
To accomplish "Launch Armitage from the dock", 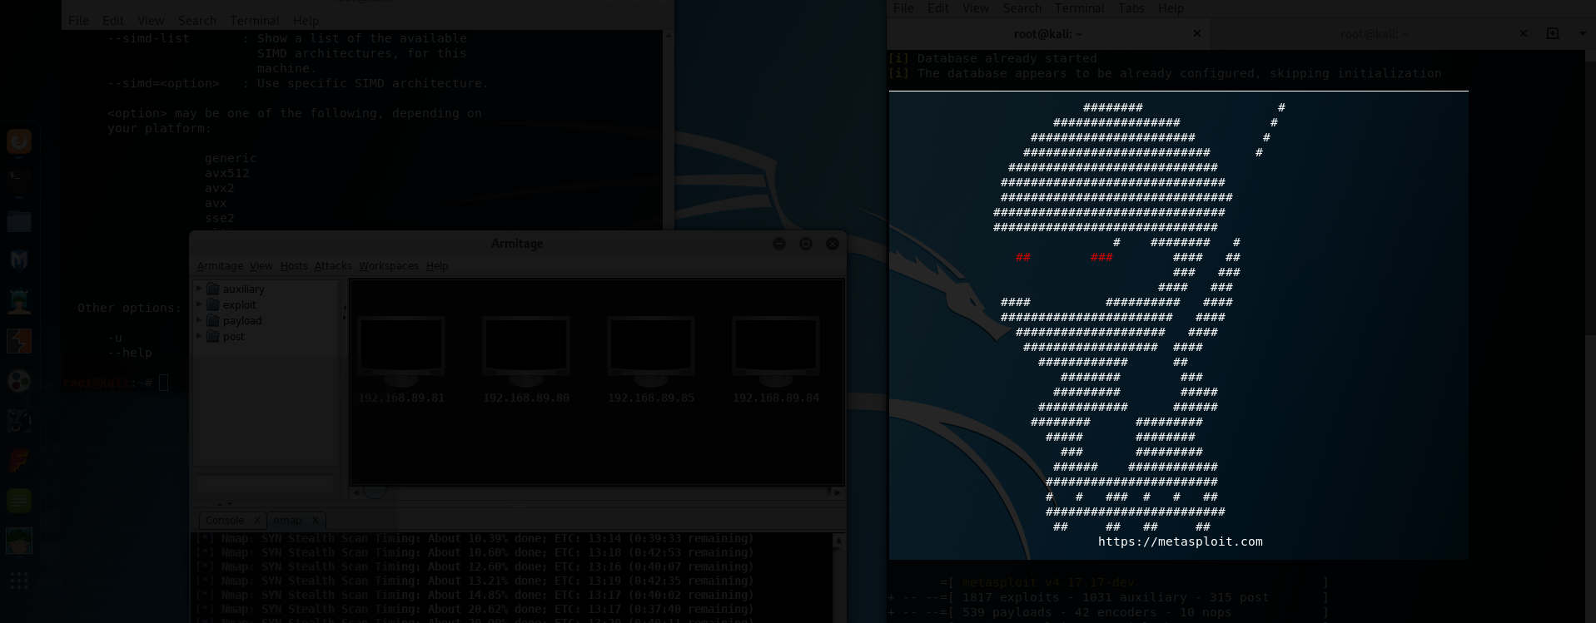I will (19, 301).
